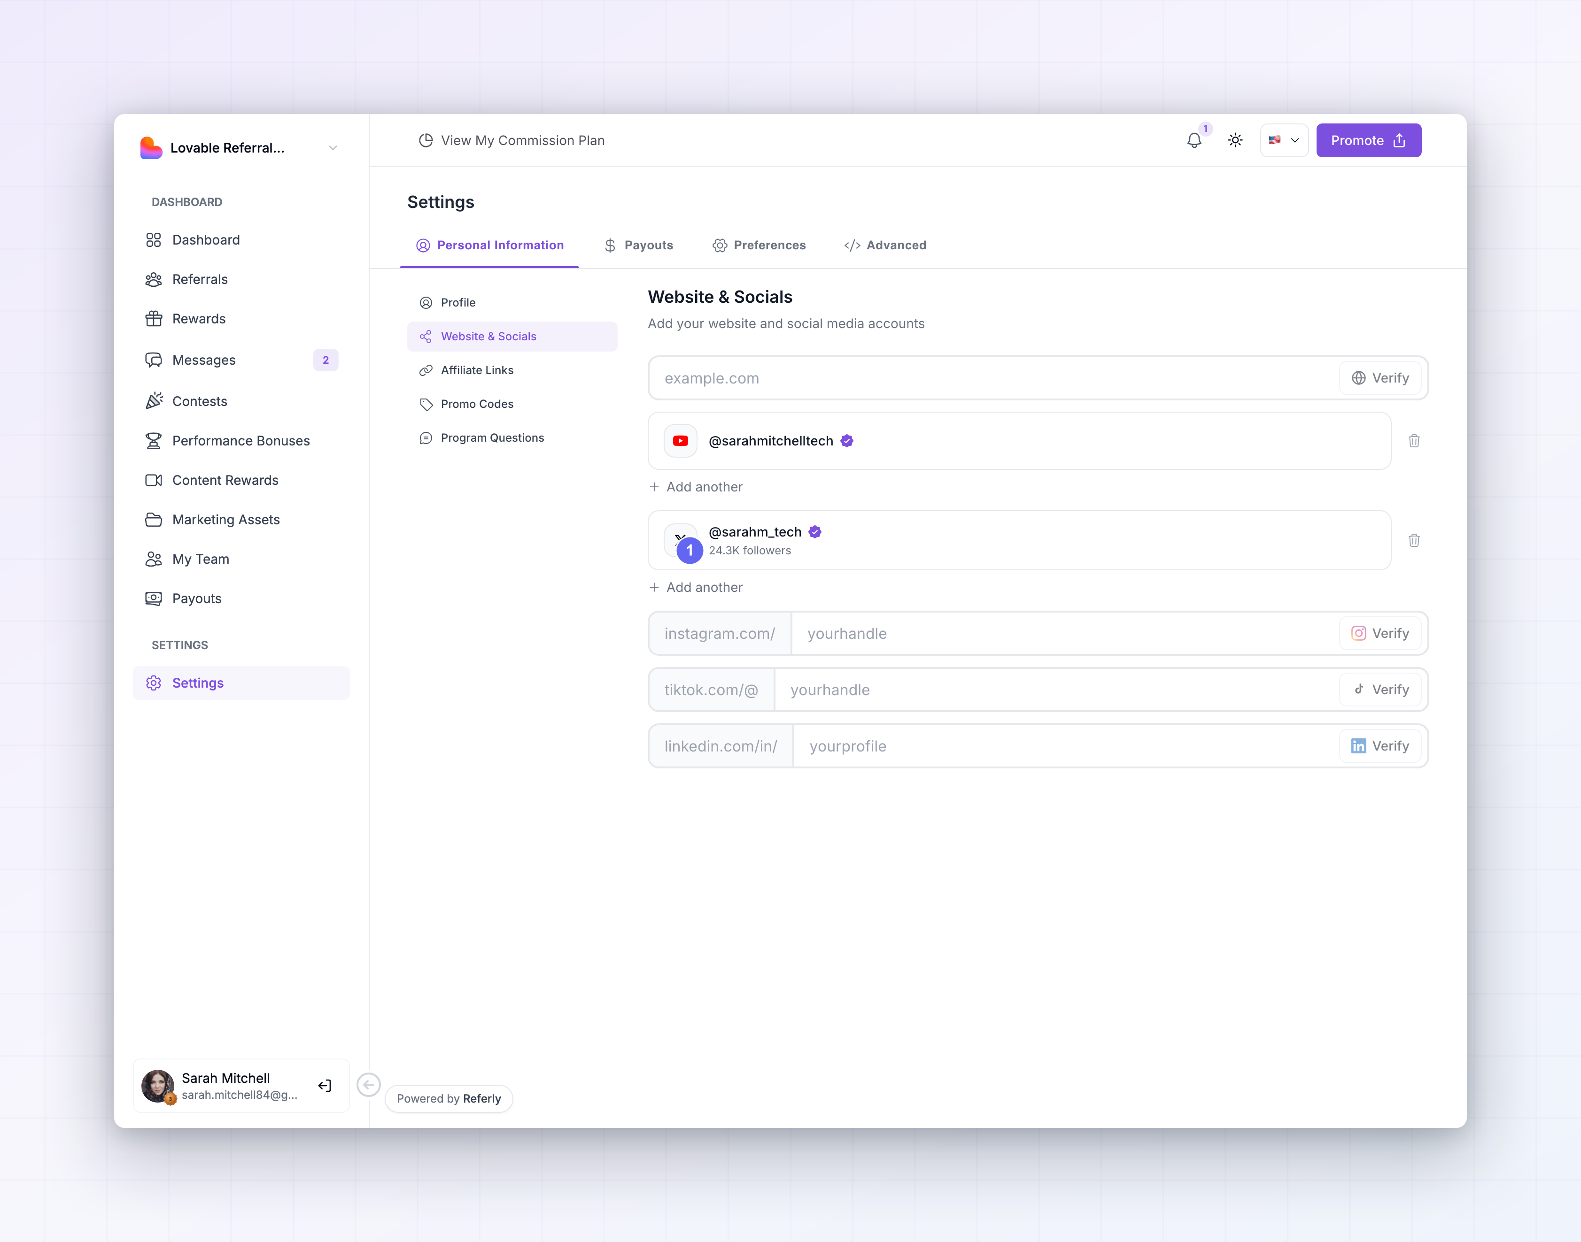Screen dimensions: 1581x1242
Task: Click the Marketing Assets folder icon
Action: [x=154, y=519]
